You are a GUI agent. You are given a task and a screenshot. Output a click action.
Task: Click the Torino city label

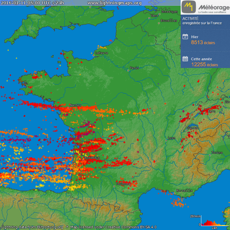pos(217,153)
